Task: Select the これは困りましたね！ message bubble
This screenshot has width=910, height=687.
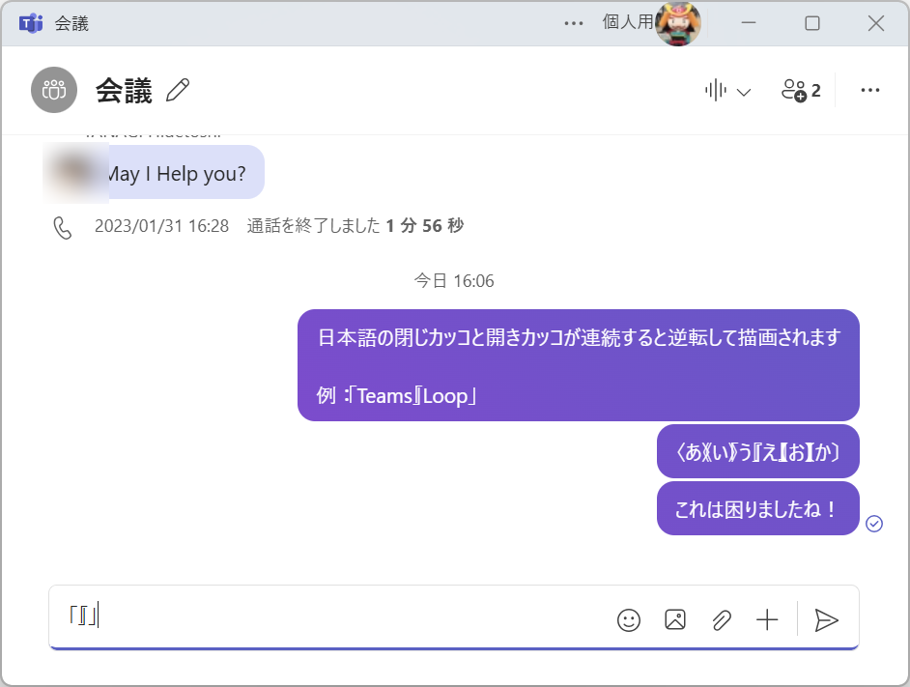Action: tap(757, 508)
